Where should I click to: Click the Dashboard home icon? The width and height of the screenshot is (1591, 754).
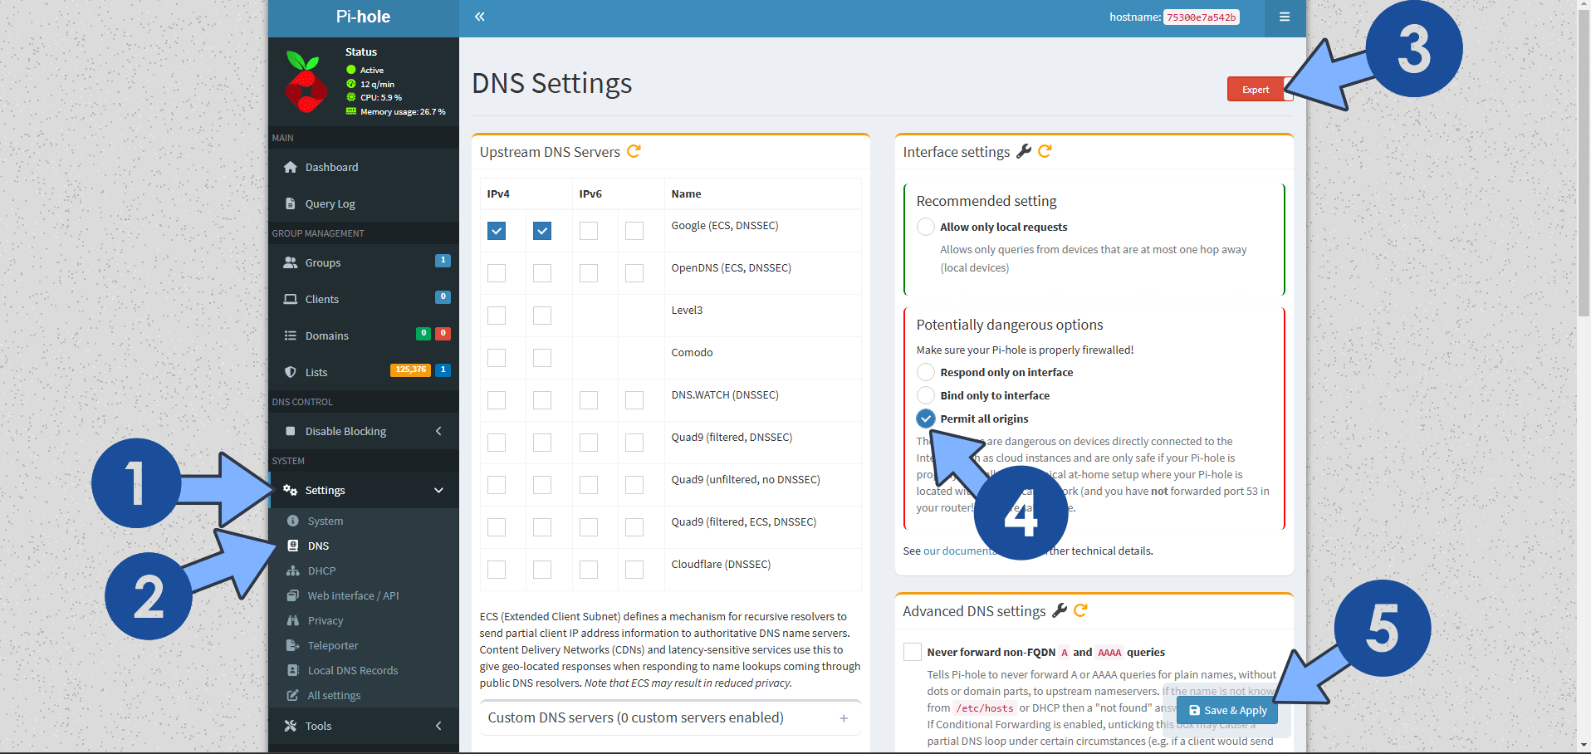(291, 167)
